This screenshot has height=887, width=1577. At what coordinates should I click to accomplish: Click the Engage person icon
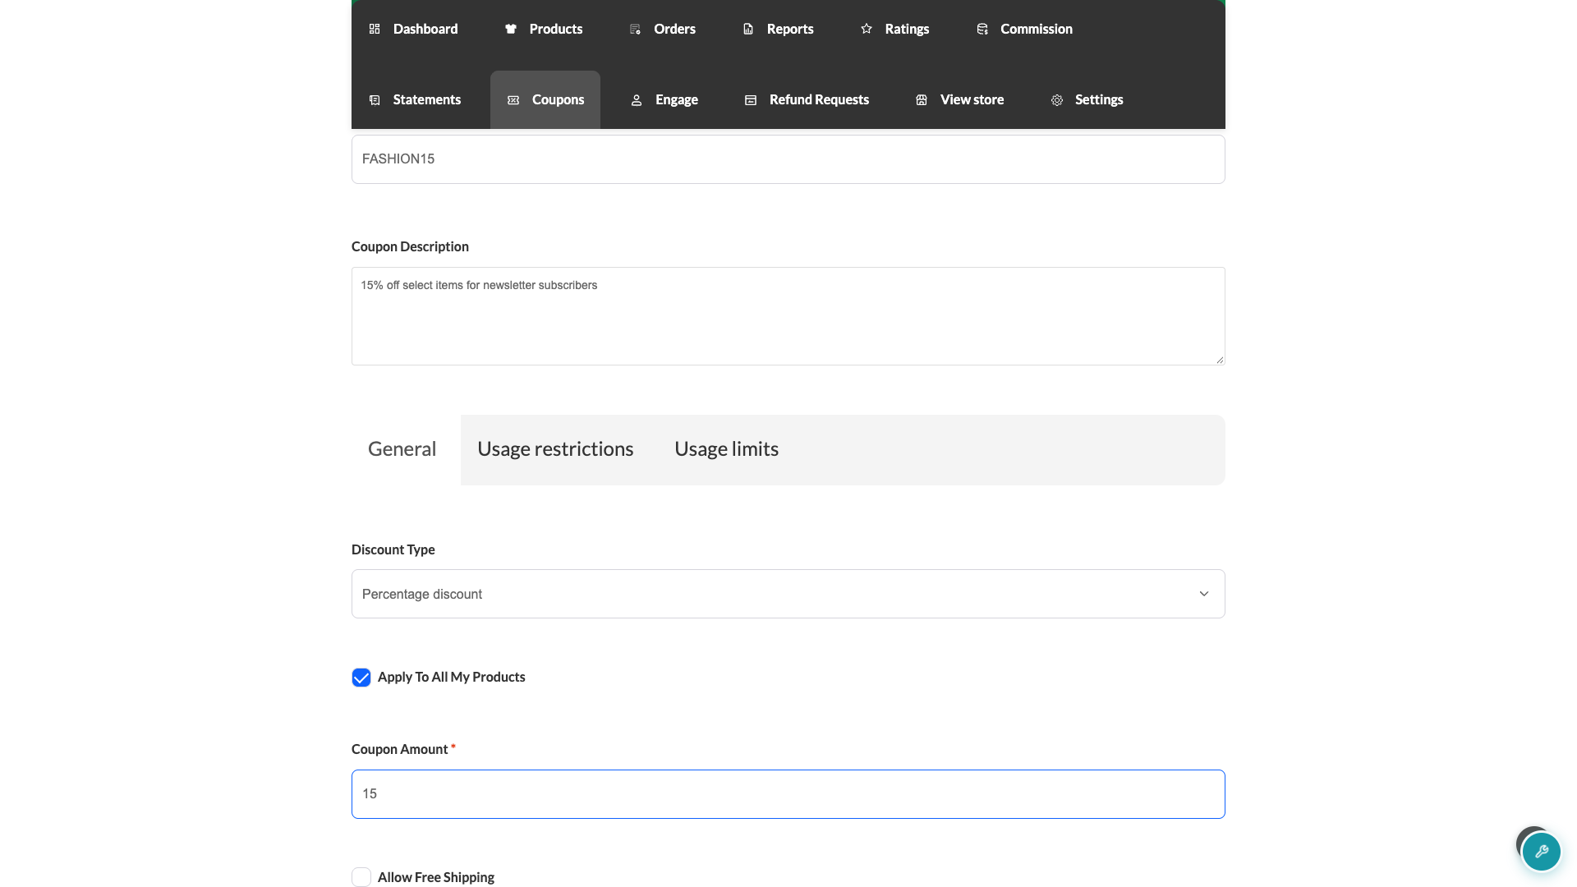point(637,99)
